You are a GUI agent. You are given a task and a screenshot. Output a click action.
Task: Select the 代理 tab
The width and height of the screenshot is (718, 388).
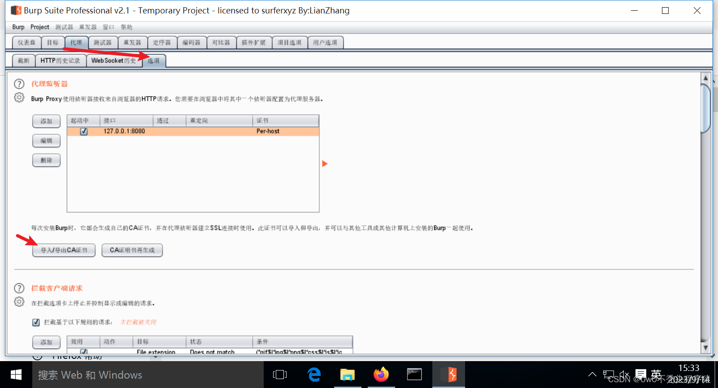[76, 43]
